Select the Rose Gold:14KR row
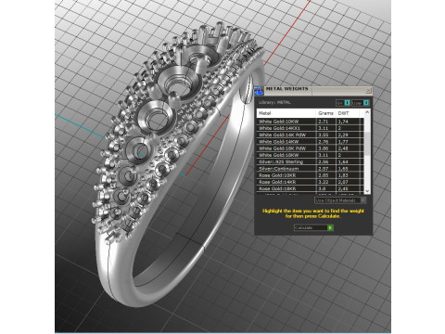445x334 pixels. click(311, 182)
